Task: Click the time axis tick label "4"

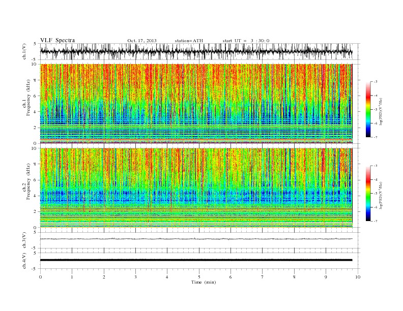Action: 167,277
